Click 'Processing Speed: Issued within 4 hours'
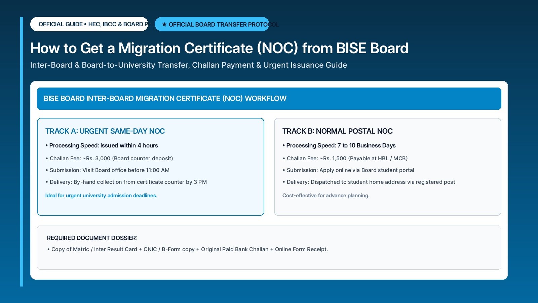 coord(102,145)
